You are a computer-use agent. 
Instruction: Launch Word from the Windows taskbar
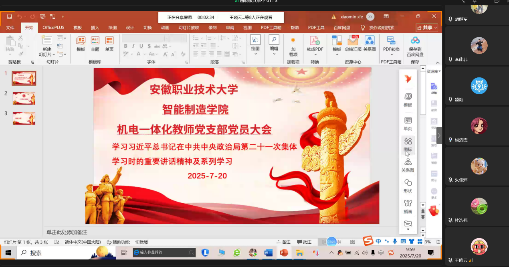268,253
